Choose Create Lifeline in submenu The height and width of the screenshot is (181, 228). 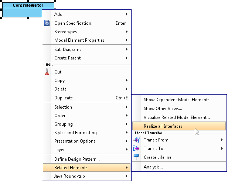click(179, 157)
